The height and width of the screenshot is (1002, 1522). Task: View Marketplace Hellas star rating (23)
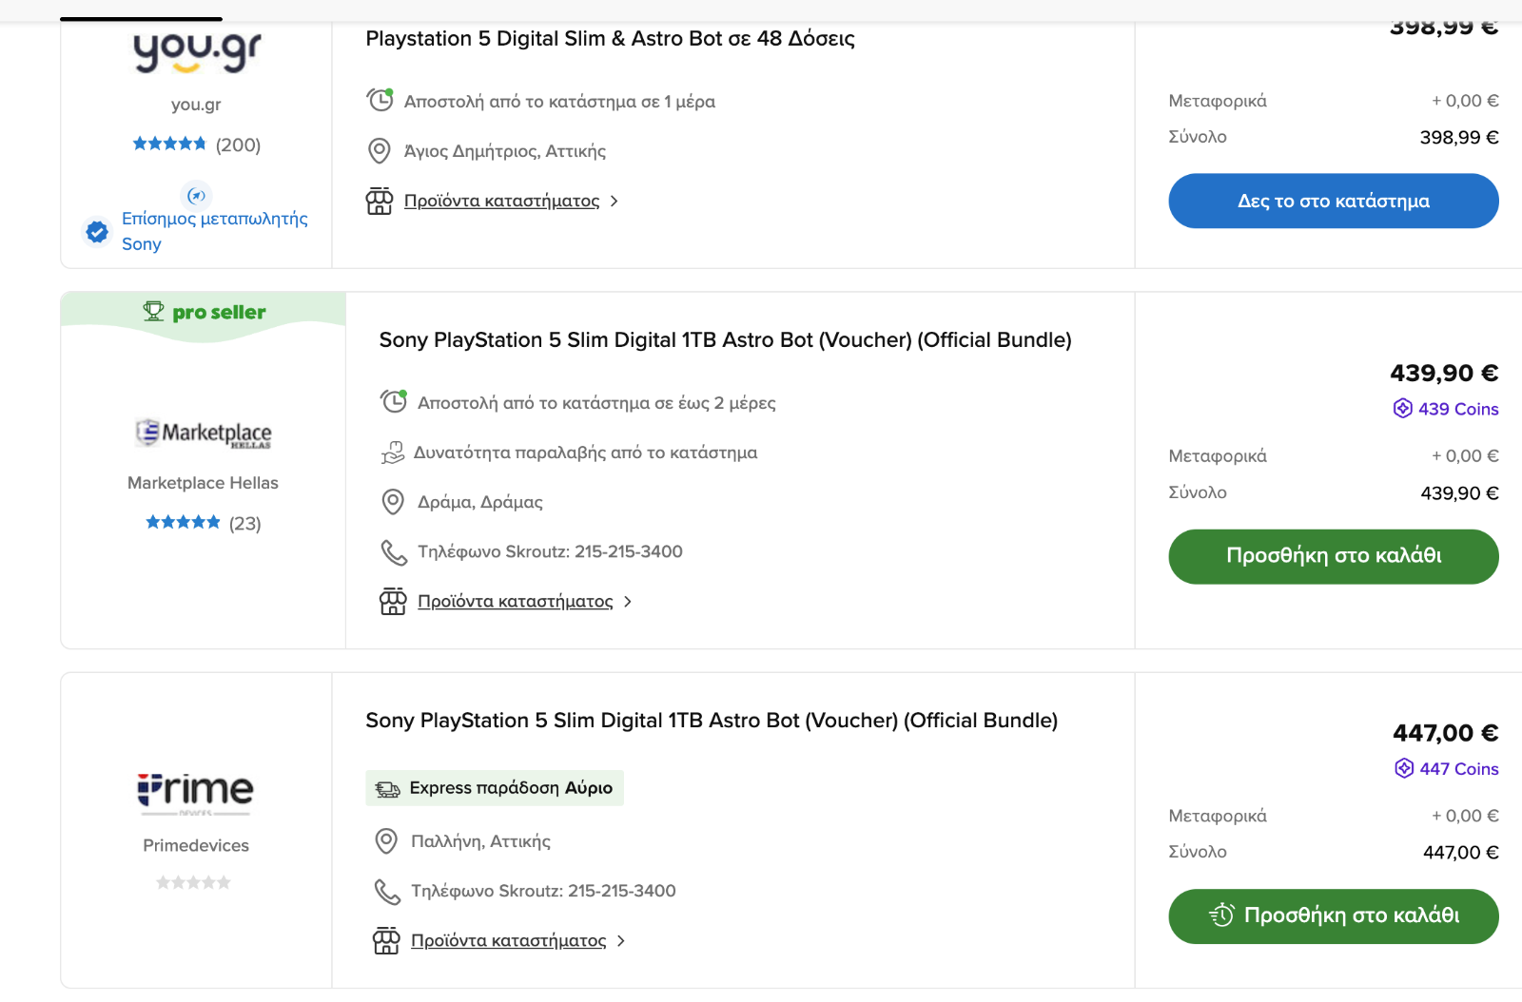pyautogui.click(x=203, y=523)
